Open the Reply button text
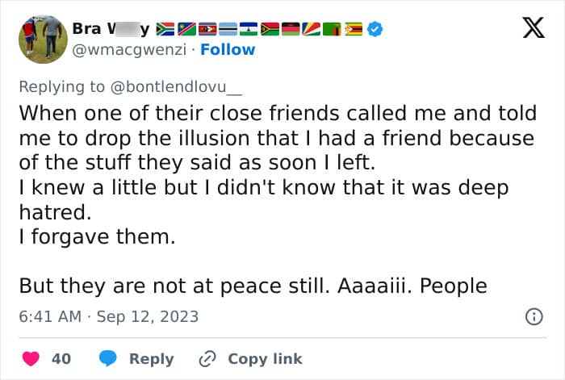Image resolution: width=565 pixels, height=380 pixels. pos(152,359)
